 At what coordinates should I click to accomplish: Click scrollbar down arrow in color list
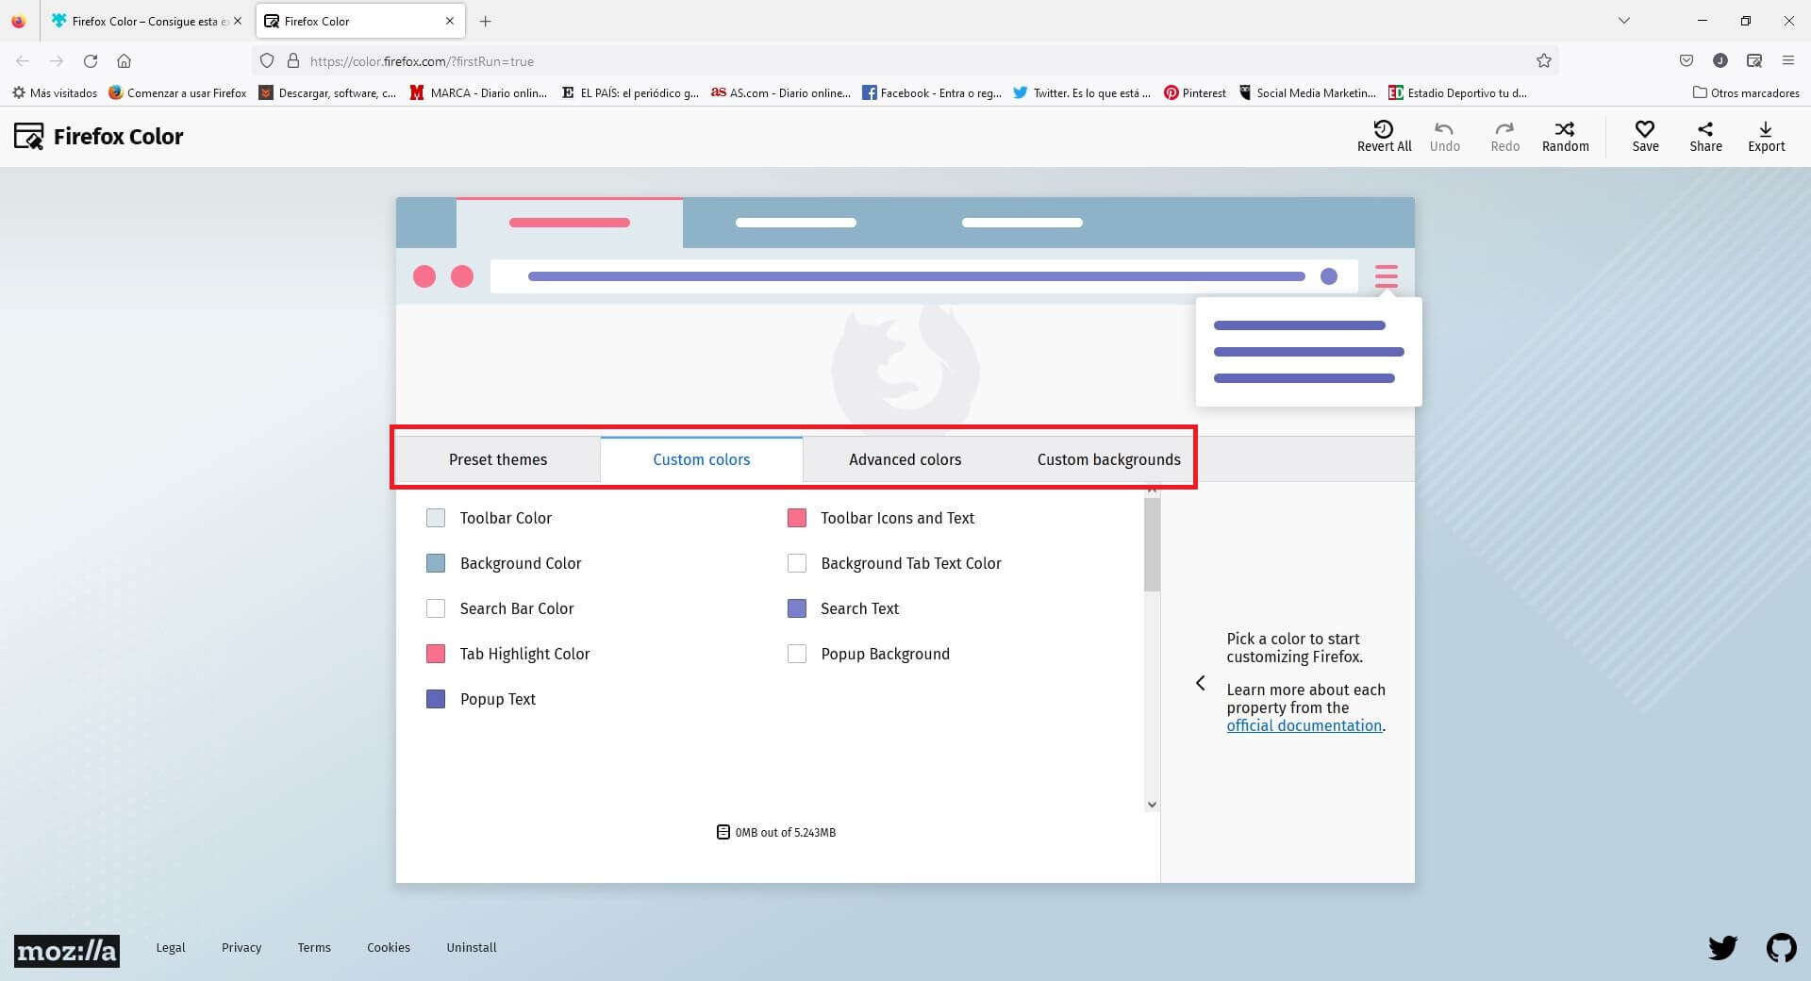(x=1152, y=805)
